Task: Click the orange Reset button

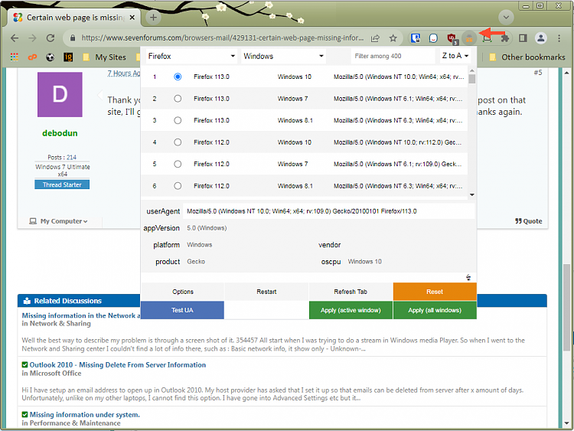Action: pyautogui.click(x=435, y=292)
